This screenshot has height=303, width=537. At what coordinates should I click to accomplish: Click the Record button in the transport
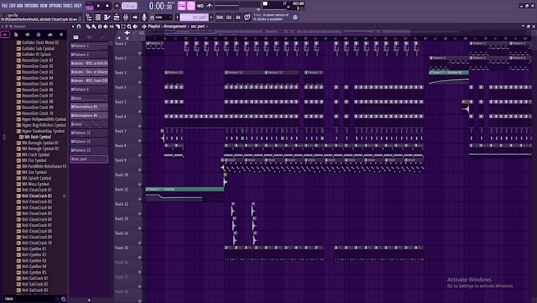tap(117, 6)
